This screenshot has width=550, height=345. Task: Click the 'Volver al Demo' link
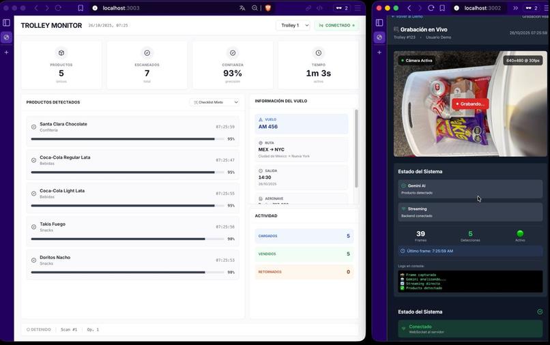pos(407,16)
